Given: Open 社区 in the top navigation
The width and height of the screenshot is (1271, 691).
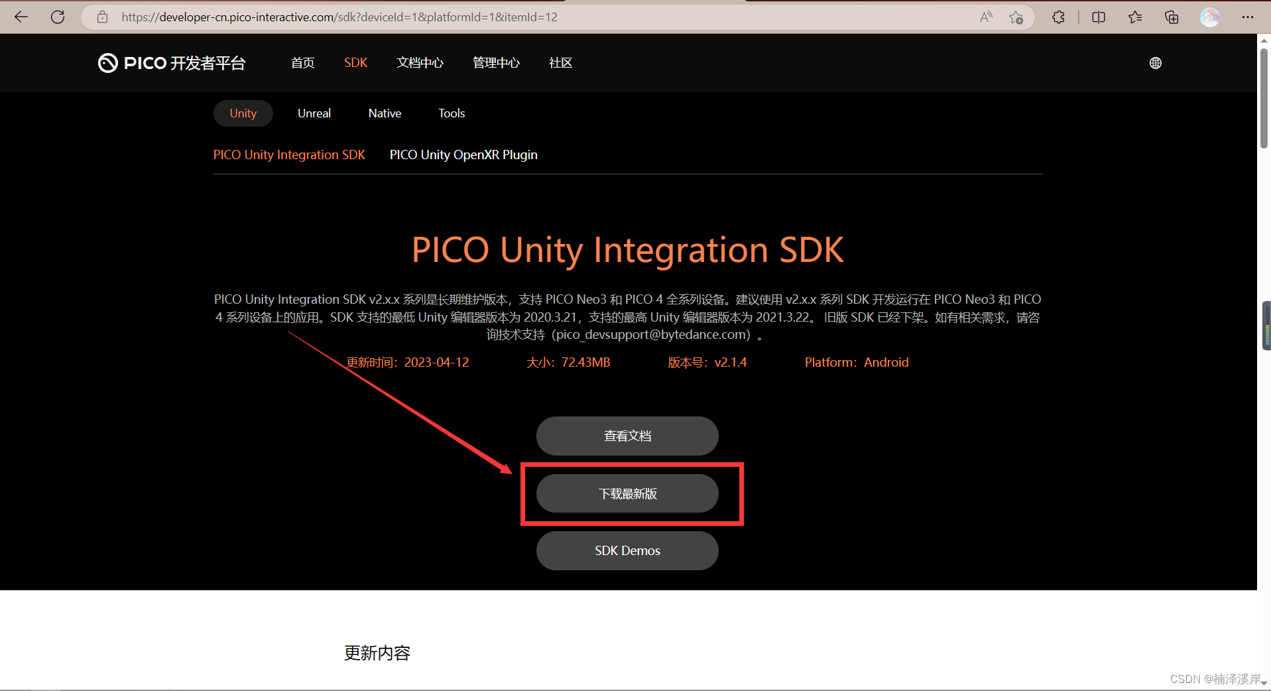Looking at the screenshot, I should (x=560, y=63).
